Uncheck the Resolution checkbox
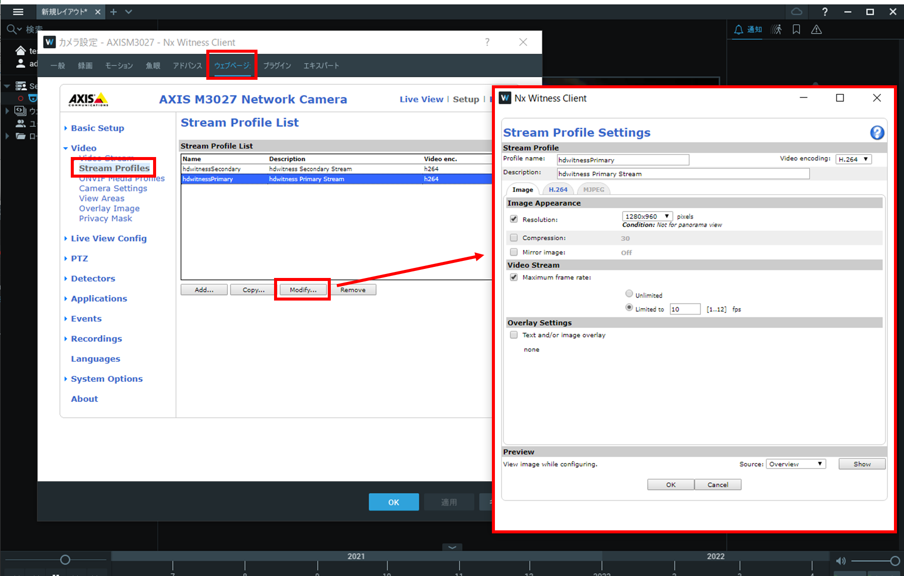 tap(513, 219)
